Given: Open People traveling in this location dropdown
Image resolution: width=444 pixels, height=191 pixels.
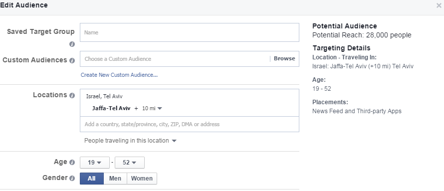Looking at the screenshot, I should (130, 141).
